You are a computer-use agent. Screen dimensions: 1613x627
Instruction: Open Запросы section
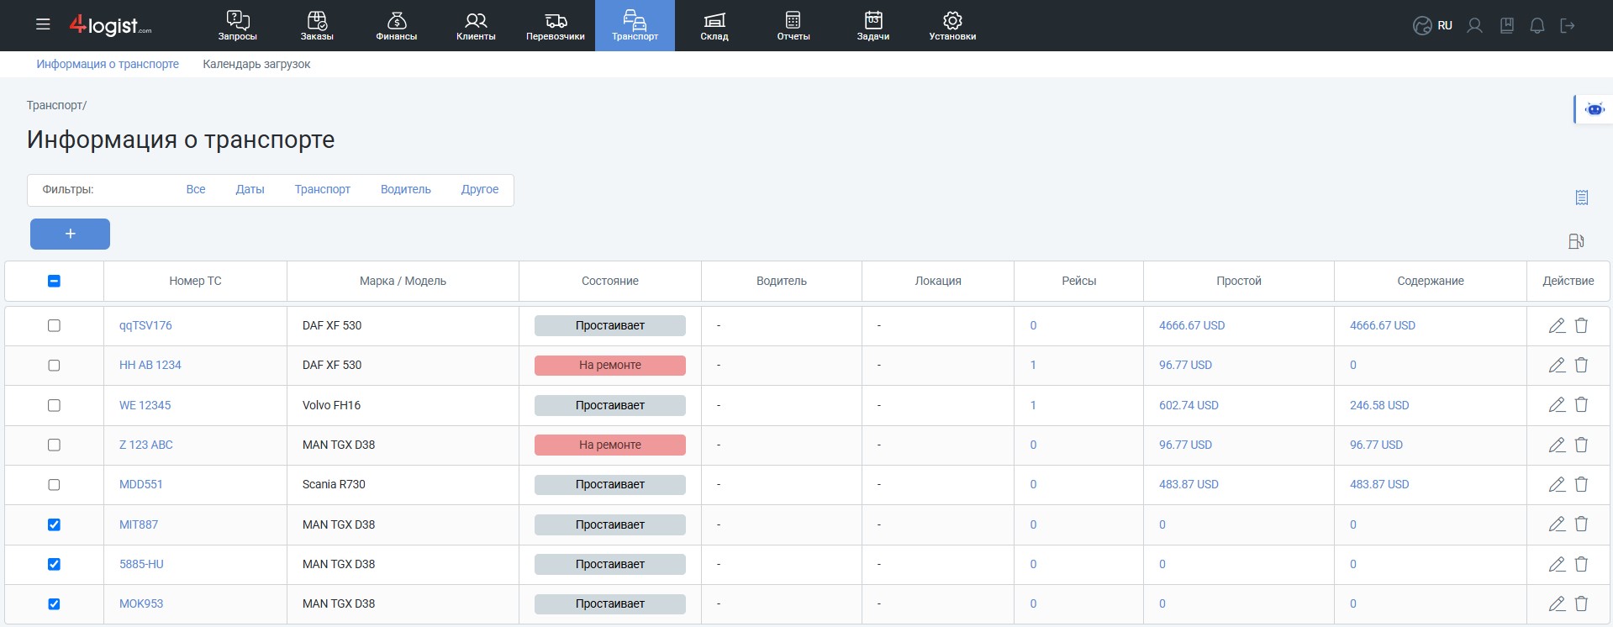click(238, 25)
